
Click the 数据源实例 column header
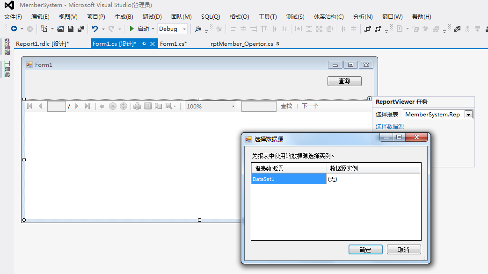tap(373, 168)
